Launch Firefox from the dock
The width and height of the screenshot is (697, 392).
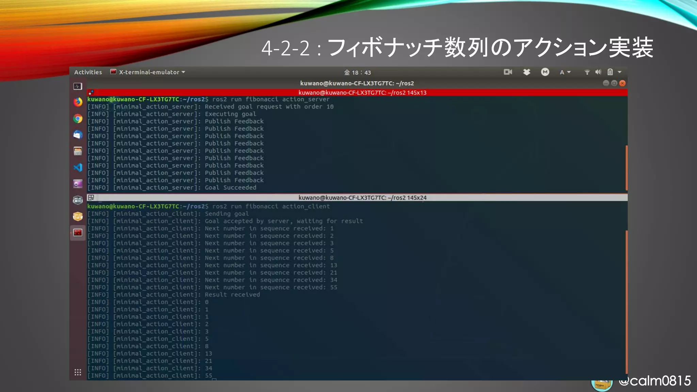[x=78, y=102]
